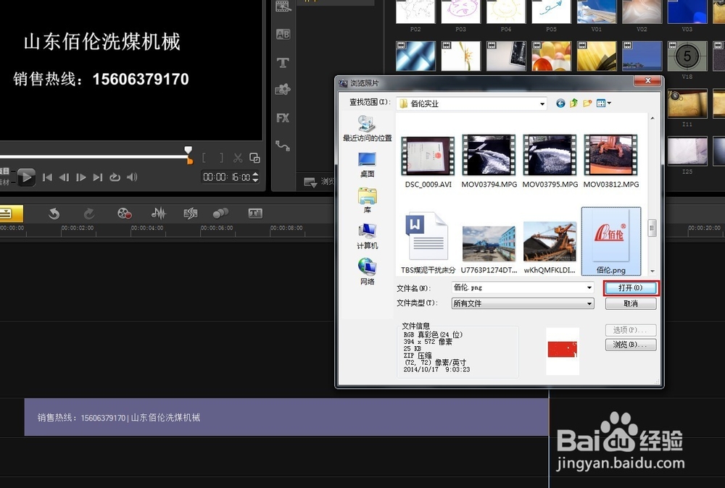The width and height of the screenshot is (725, 488).
Task: Click the 浏览(B)... button
Action: pos(631,345)
